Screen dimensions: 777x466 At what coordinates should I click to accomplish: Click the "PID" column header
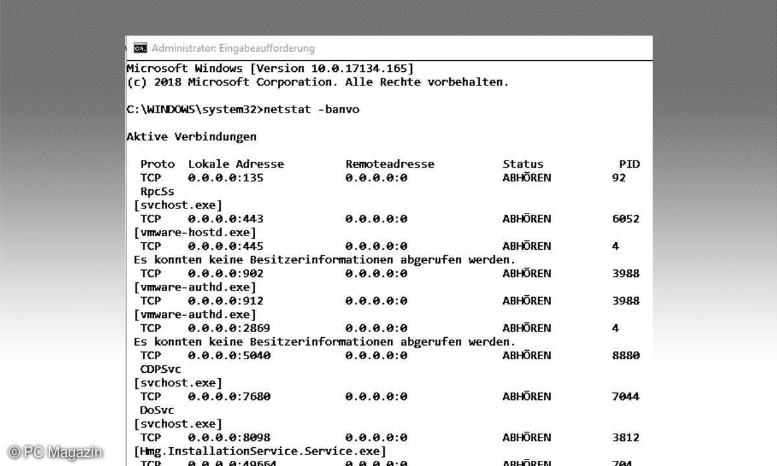[x=629, y=164]
